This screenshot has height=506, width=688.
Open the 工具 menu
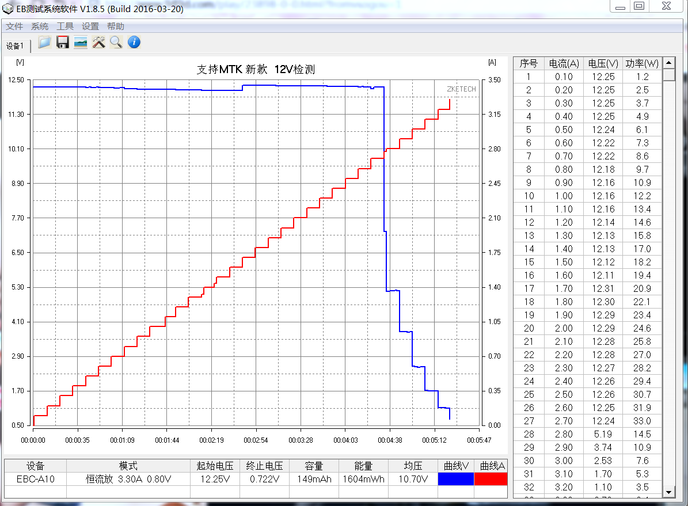click(x=64, y=26)
